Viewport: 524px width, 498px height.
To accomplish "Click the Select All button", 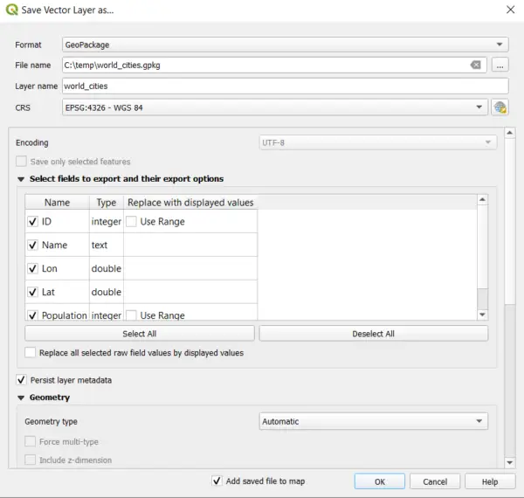I will (x=140, y=334).
